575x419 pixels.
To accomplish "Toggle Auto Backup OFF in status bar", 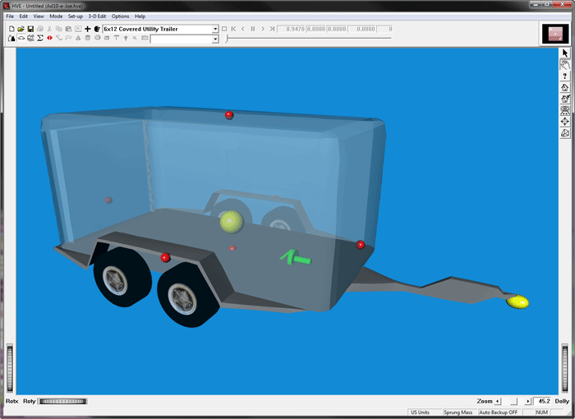I will coord(499,412).
